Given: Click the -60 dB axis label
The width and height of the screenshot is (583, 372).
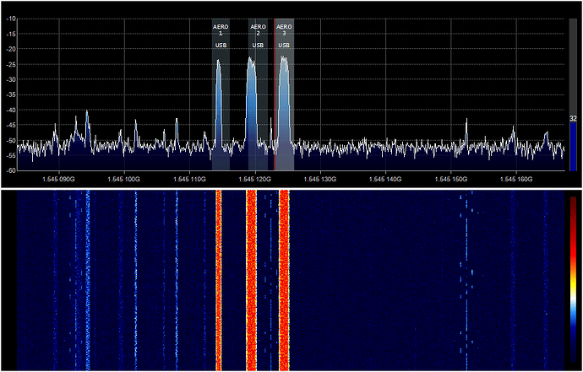Looking at the screenshot, I should click(x=10, y=170).
